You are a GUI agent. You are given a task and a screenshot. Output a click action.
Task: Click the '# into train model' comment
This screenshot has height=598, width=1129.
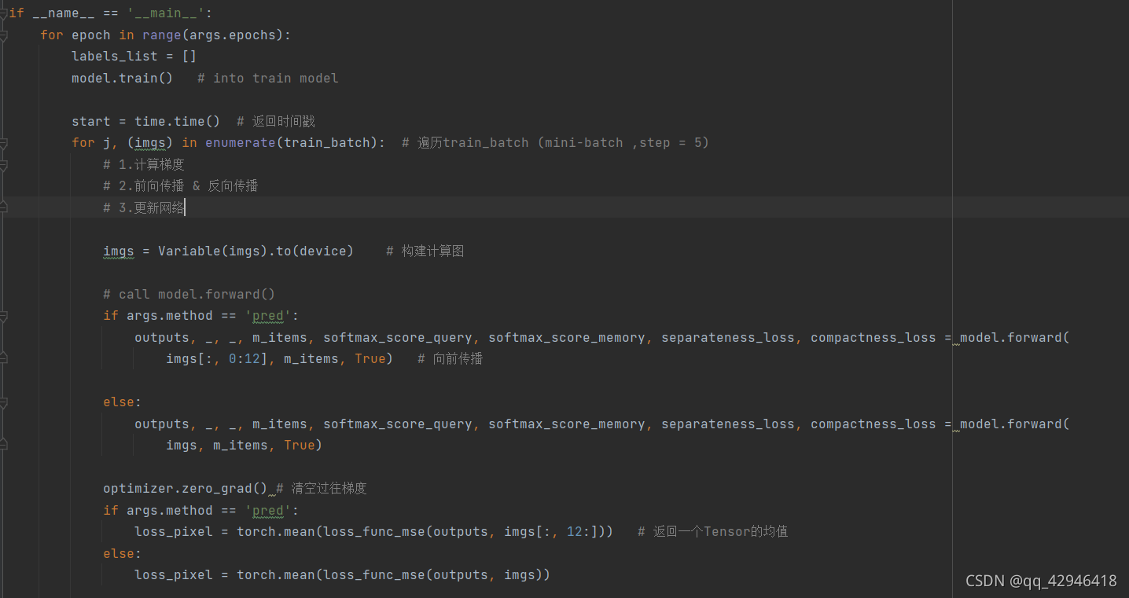[268, 79]
